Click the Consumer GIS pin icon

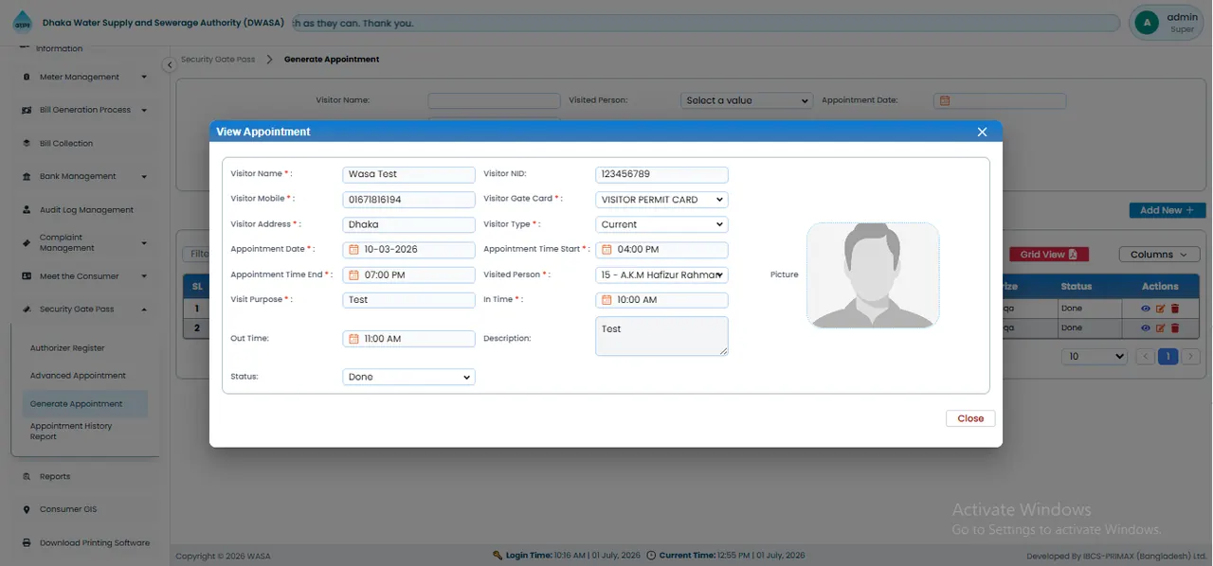[27, 510]
